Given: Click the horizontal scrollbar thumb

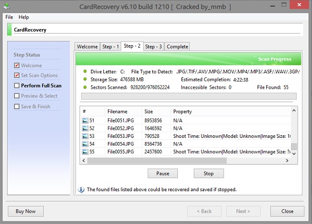Looking at the screenshot, I should (x=157, y=160).
